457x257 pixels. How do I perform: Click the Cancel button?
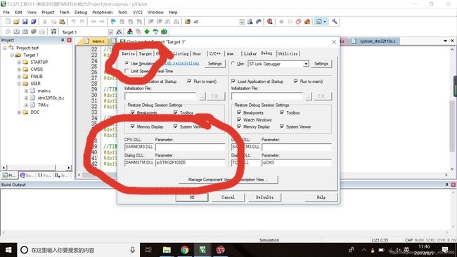click(x=228, y=197)
